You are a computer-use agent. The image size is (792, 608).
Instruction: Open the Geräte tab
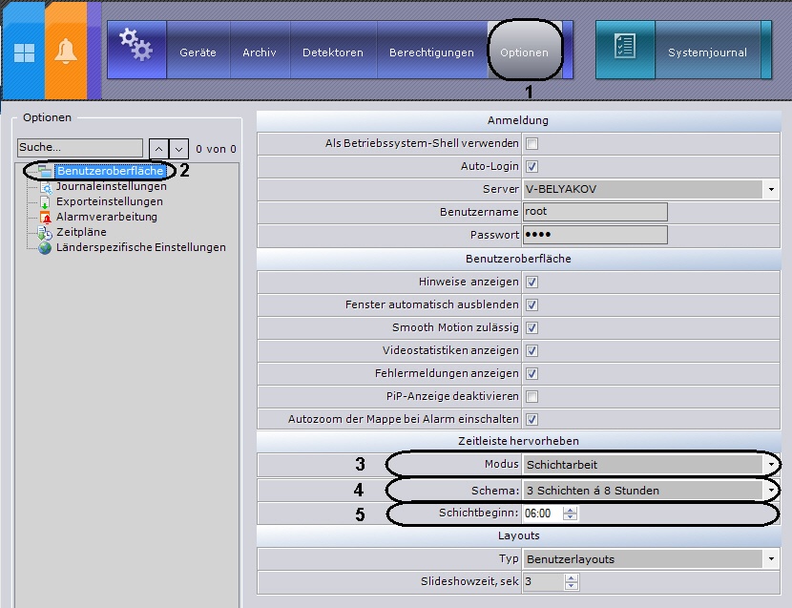click(x=198, y=52)
